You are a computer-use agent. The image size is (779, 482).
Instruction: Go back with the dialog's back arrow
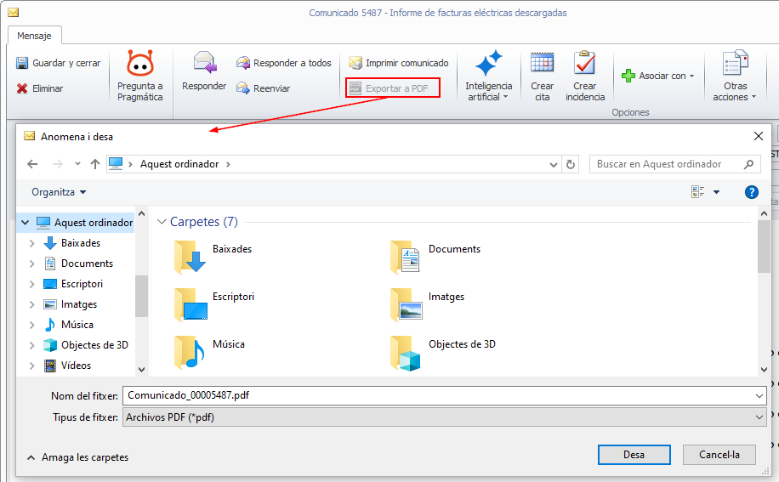coord(32,164)
